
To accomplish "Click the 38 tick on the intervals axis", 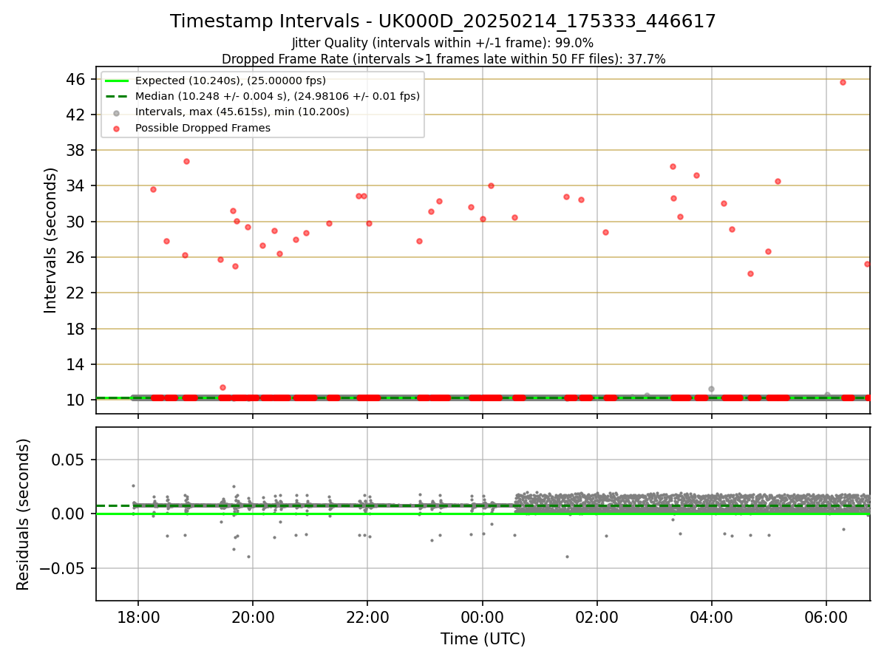I will (78, 150).
